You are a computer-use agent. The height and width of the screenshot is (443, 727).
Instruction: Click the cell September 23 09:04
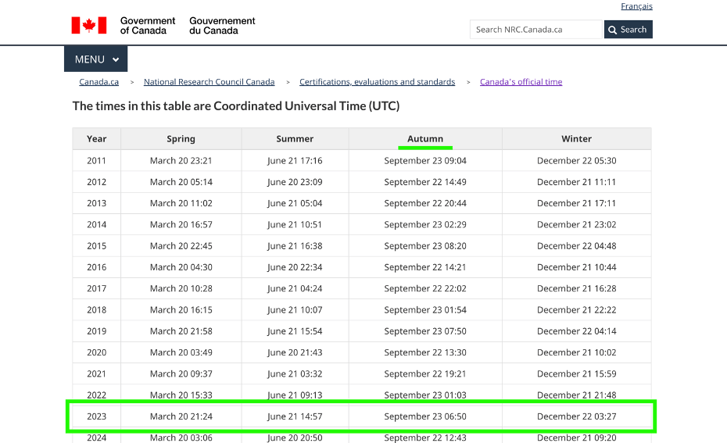(425, 160)
